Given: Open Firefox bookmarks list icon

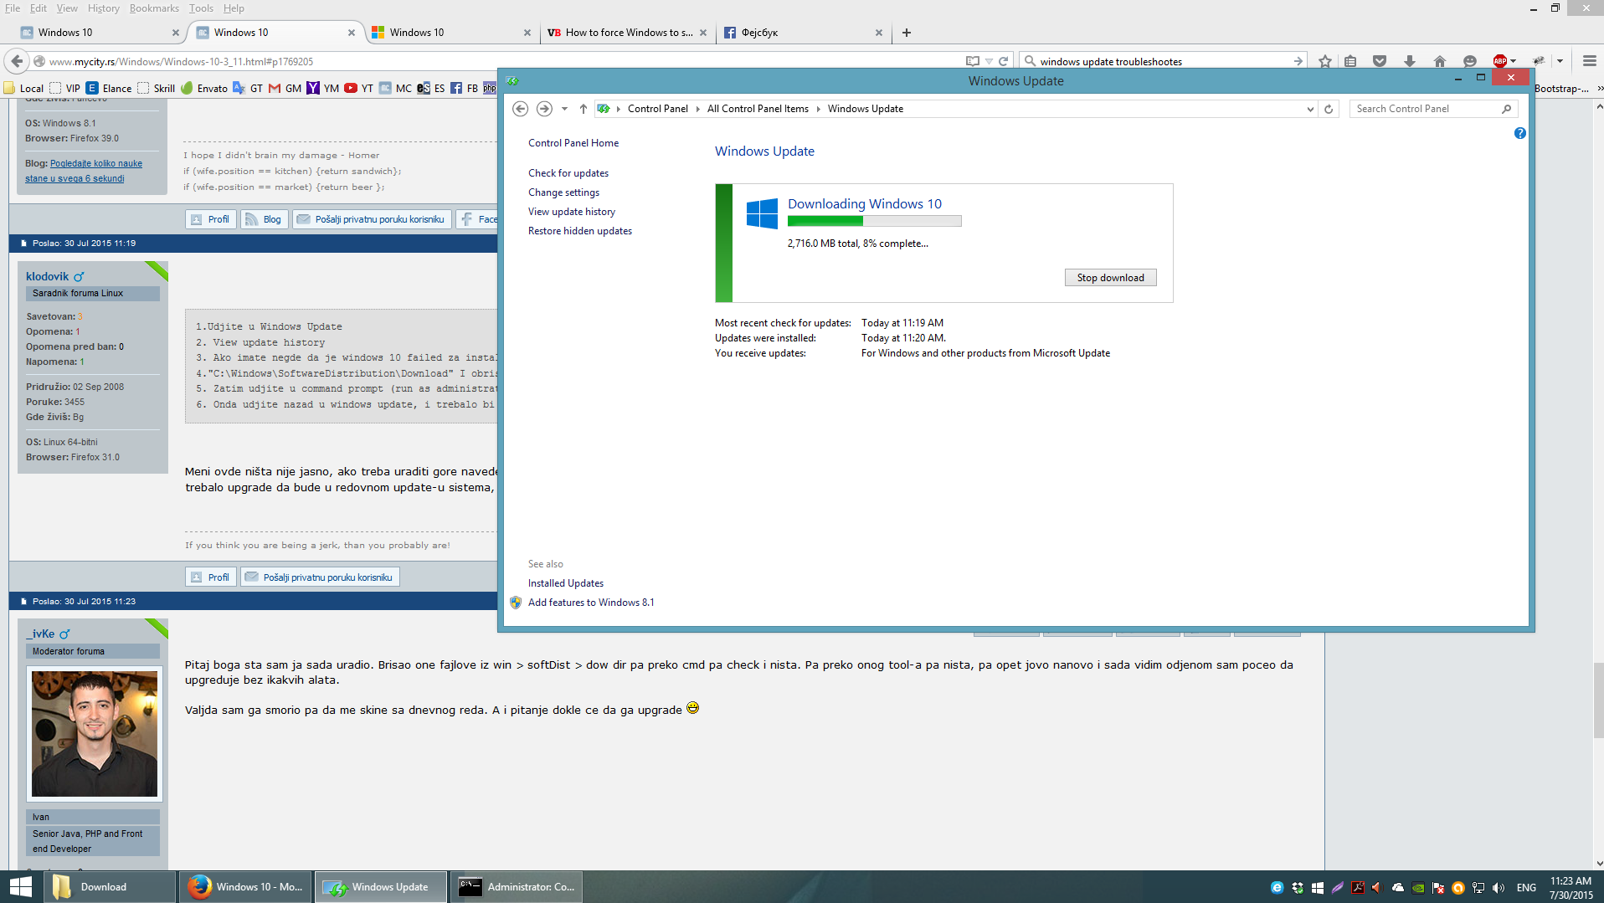Looking at the screenshot, I should (1350, 61).
